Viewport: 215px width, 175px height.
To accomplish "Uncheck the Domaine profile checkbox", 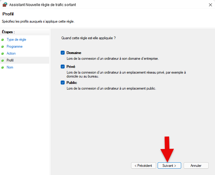I will tap(63, 52).
